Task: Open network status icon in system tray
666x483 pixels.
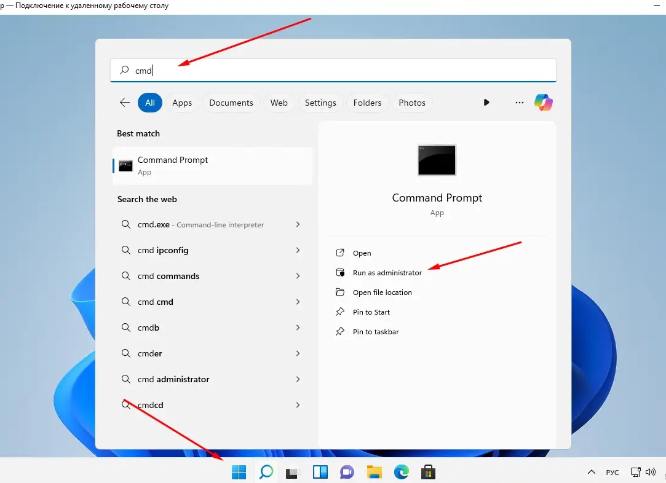Action: coord(635,472)
